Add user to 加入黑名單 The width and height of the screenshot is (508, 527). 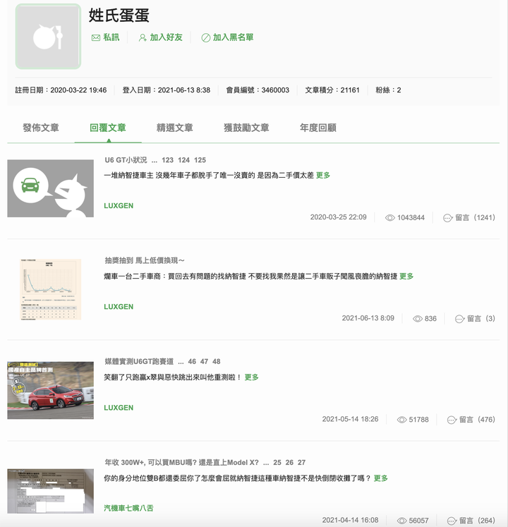tap(233, 37)
